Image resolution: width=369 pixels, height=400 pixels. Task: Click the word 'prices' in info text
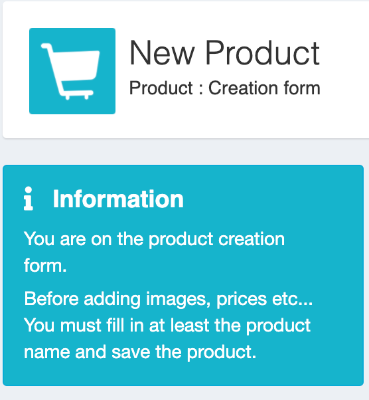(242, 299)
